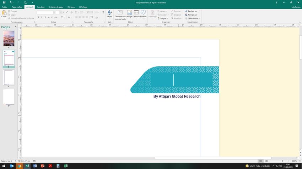Click the Couper button
This screenshot has height=169, width=302.
coord(12,11)
